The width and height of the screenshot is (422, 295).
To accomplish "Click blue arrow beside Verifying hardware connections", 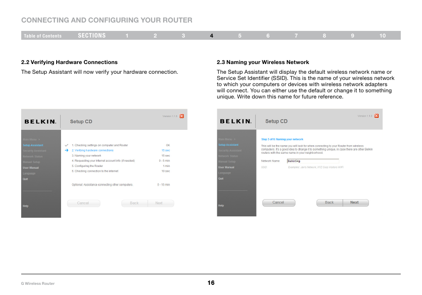I will tap(66, 151).
